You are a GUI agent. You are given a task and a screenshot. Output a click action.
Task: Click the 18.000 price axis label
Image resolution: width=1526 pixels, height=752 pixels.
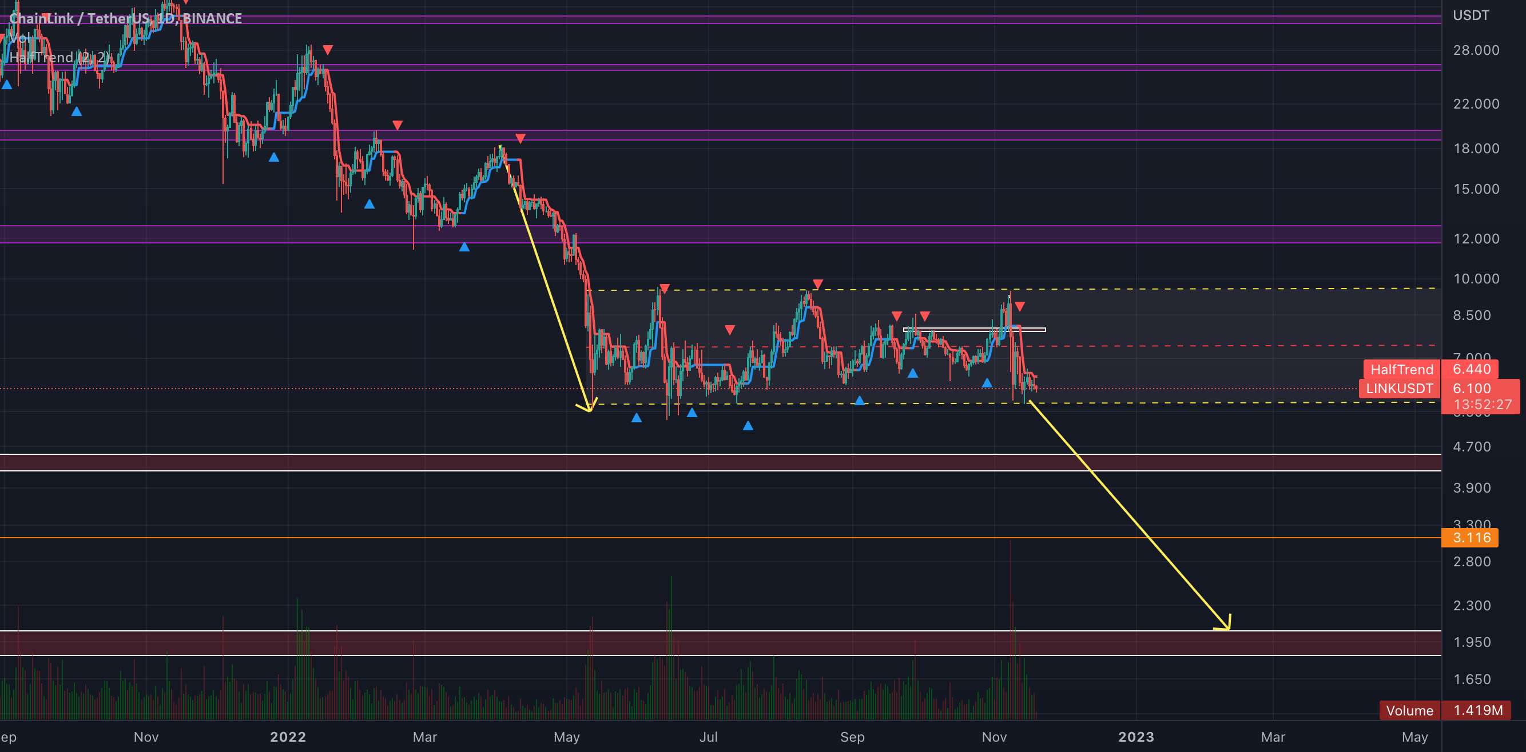1476,149
